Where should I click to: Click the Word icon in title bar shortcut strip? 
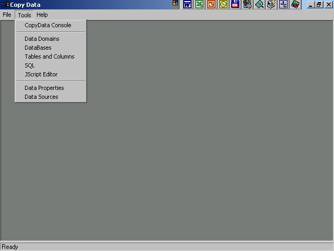[187, 5]
